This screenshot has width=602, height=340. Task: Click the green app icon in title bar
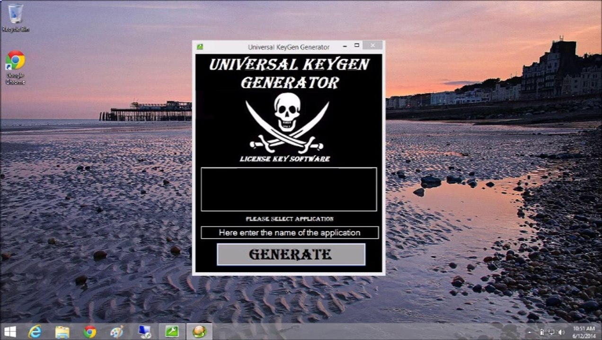[x=200, y=47]
